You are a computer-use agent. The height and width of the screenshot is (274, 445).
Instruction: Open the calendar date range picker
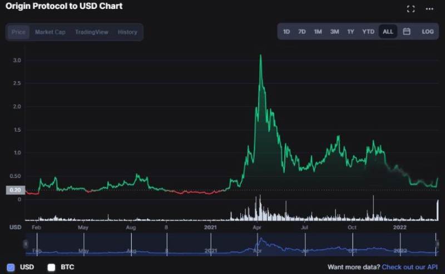tap(407, 32)
